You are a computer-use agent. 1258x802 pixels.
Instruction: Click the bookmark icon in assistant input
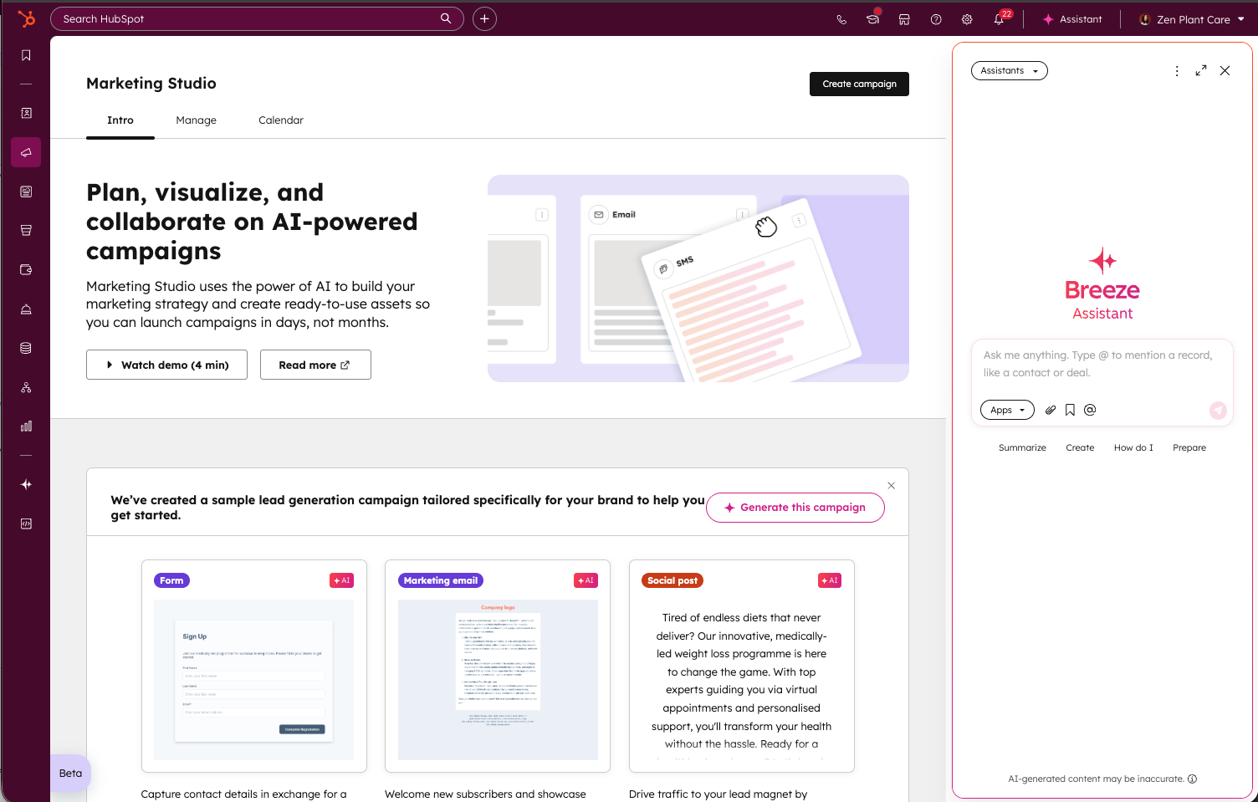point(1070,410)
